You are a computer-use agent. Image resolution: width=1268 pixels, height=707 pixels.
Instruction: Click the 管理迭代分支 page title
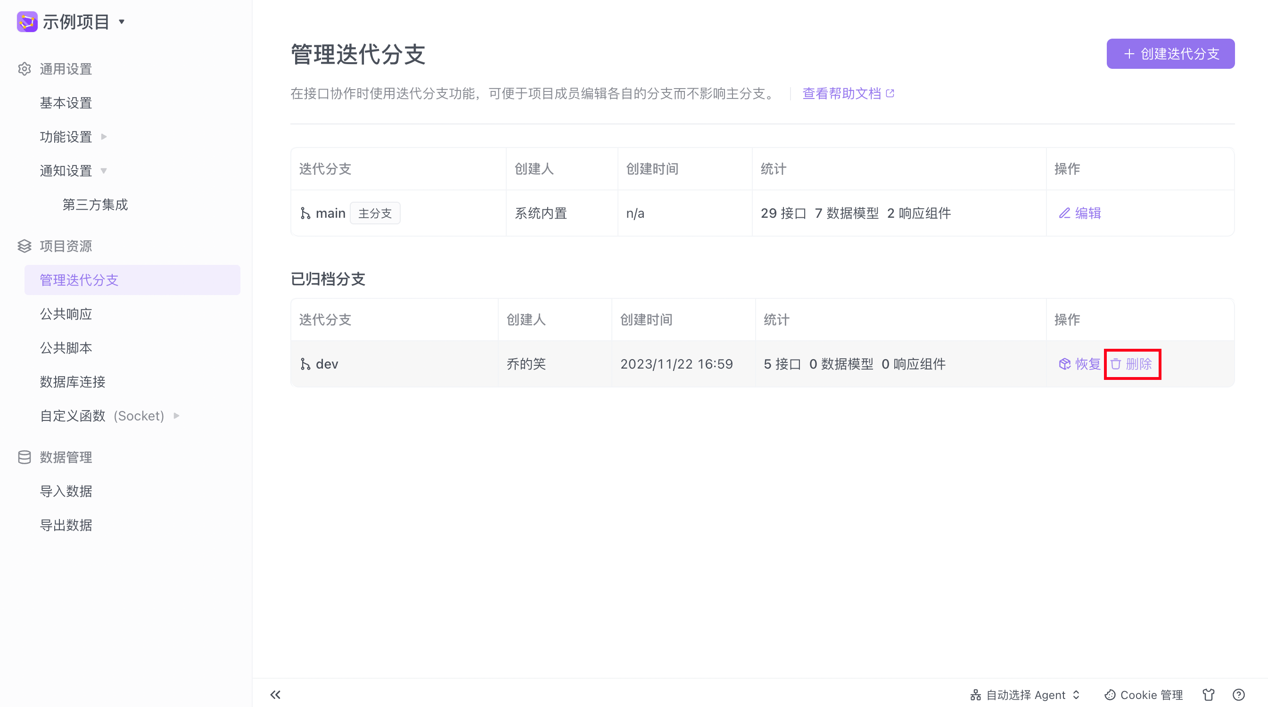coord(358,54)
